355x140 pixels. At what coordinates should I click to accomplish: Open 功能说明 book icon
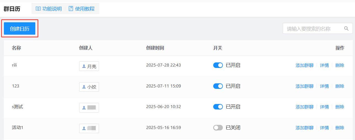(x=38, y=9)
